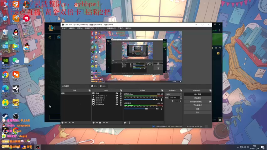
Task: Open the 视图(V) menu in OBS
Action: 79,28
